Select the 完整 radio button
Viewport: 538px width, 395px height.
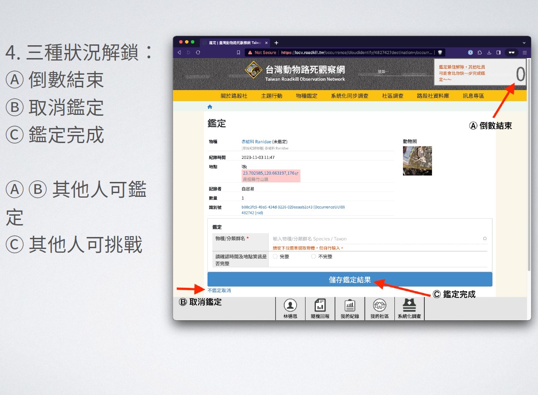[275, 257]
